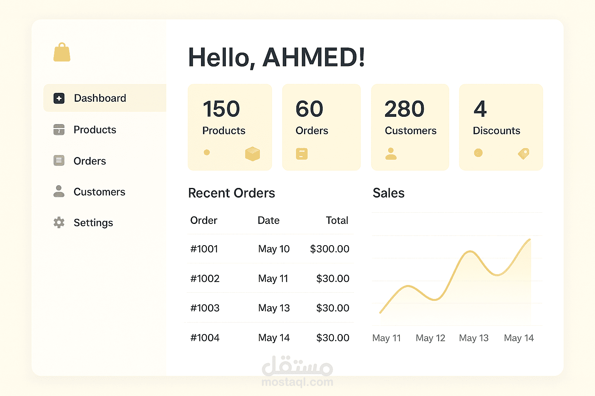
Task: Click the receipt icon on Orders card
Action: click(302, 154)
